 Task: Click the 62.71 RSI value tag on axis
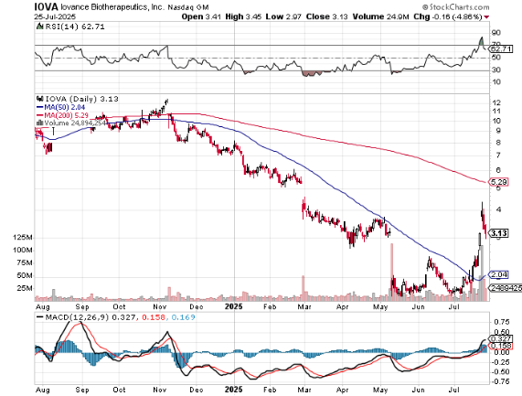point(502,49)
